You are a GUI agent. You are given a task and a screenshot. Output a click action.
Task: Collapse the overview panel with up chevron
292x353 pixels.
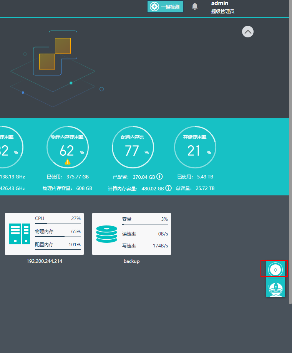[x=248, y=32]
